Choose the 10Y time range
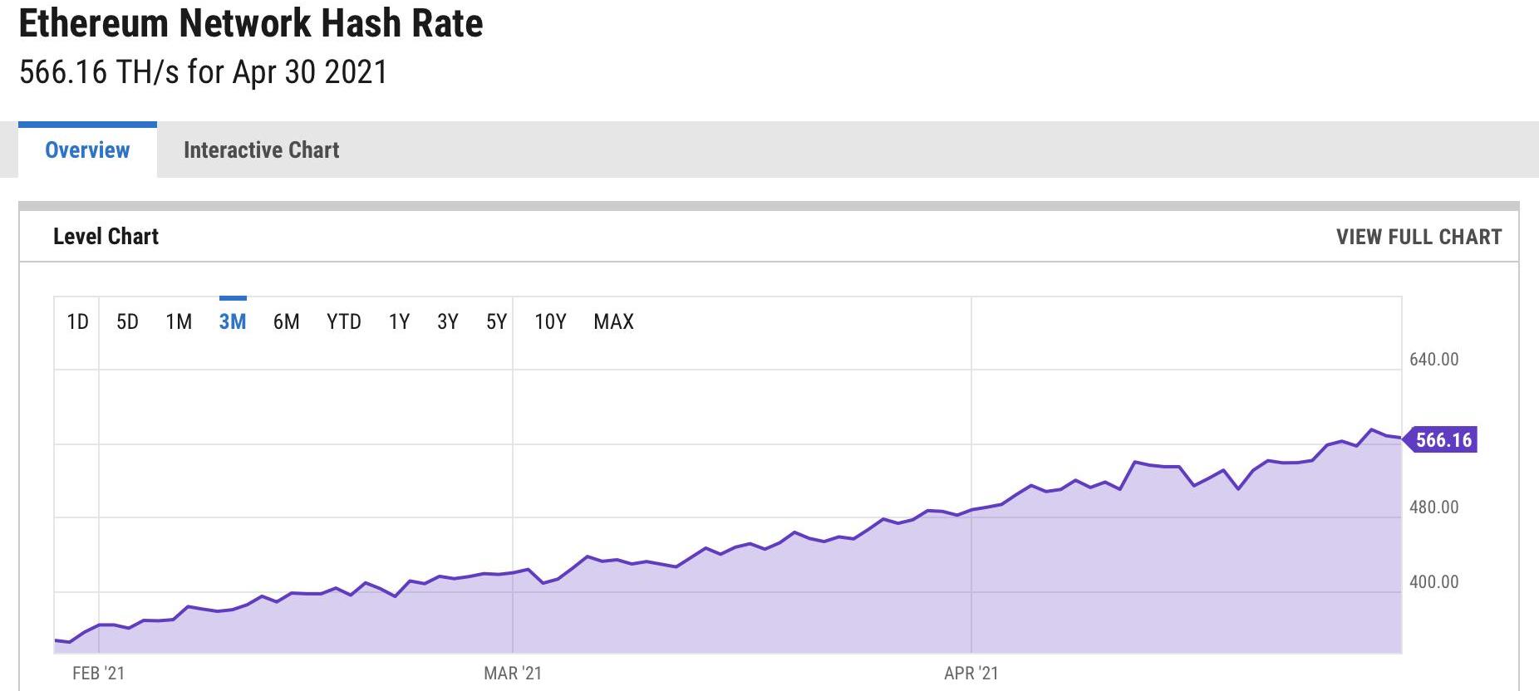 550,321
